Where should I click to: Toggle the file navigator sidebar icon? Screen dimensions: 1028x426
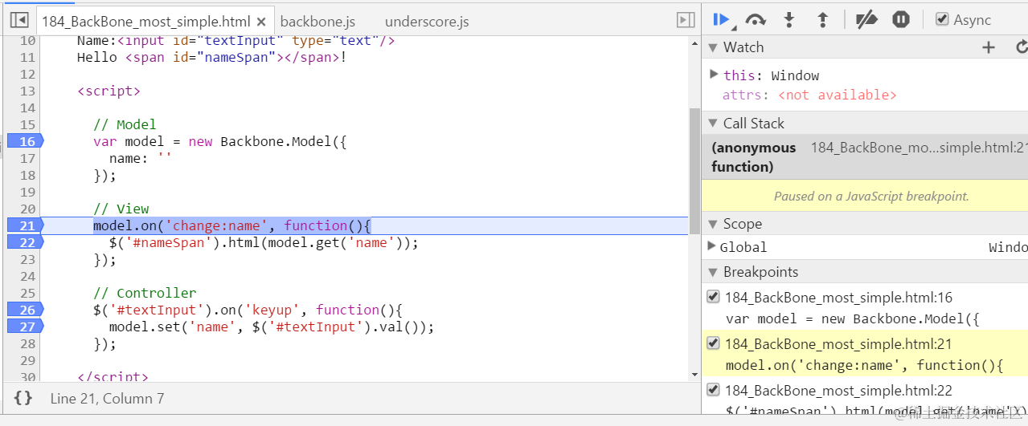[20, 20]
